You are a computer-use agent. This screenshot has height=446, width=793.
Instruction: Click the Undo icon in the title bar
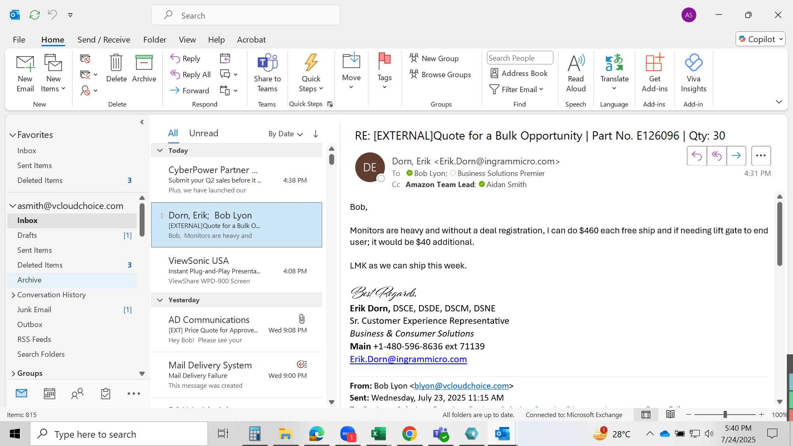(x=52, y=15)
